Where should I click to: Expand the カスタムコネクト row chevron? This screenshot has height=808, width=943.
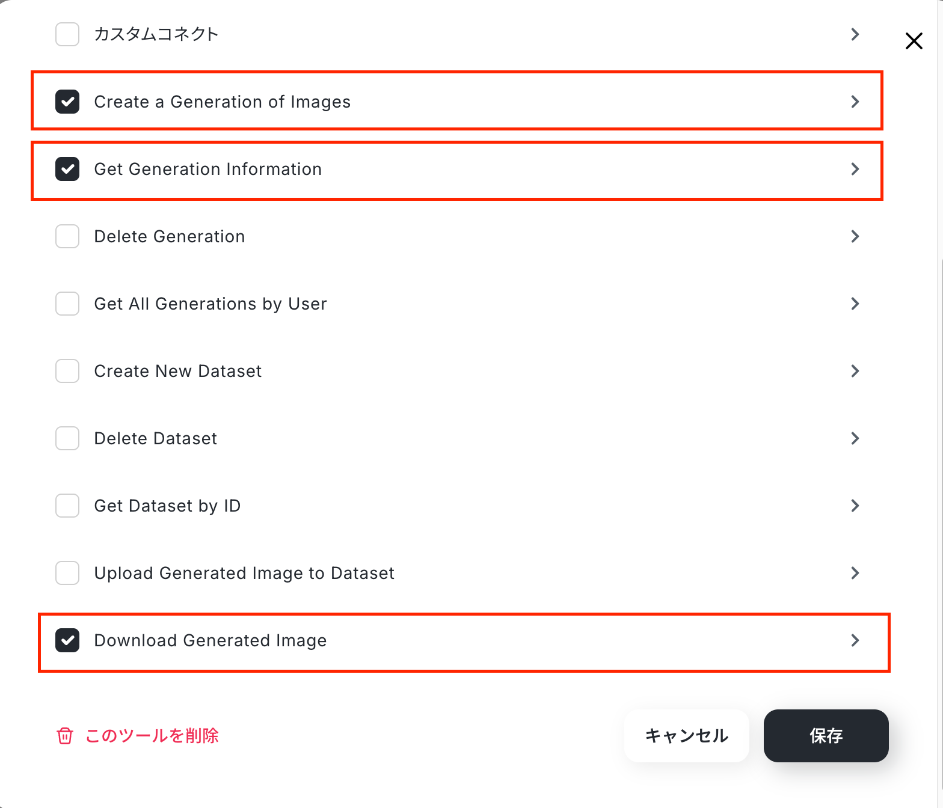coord(855,34)
